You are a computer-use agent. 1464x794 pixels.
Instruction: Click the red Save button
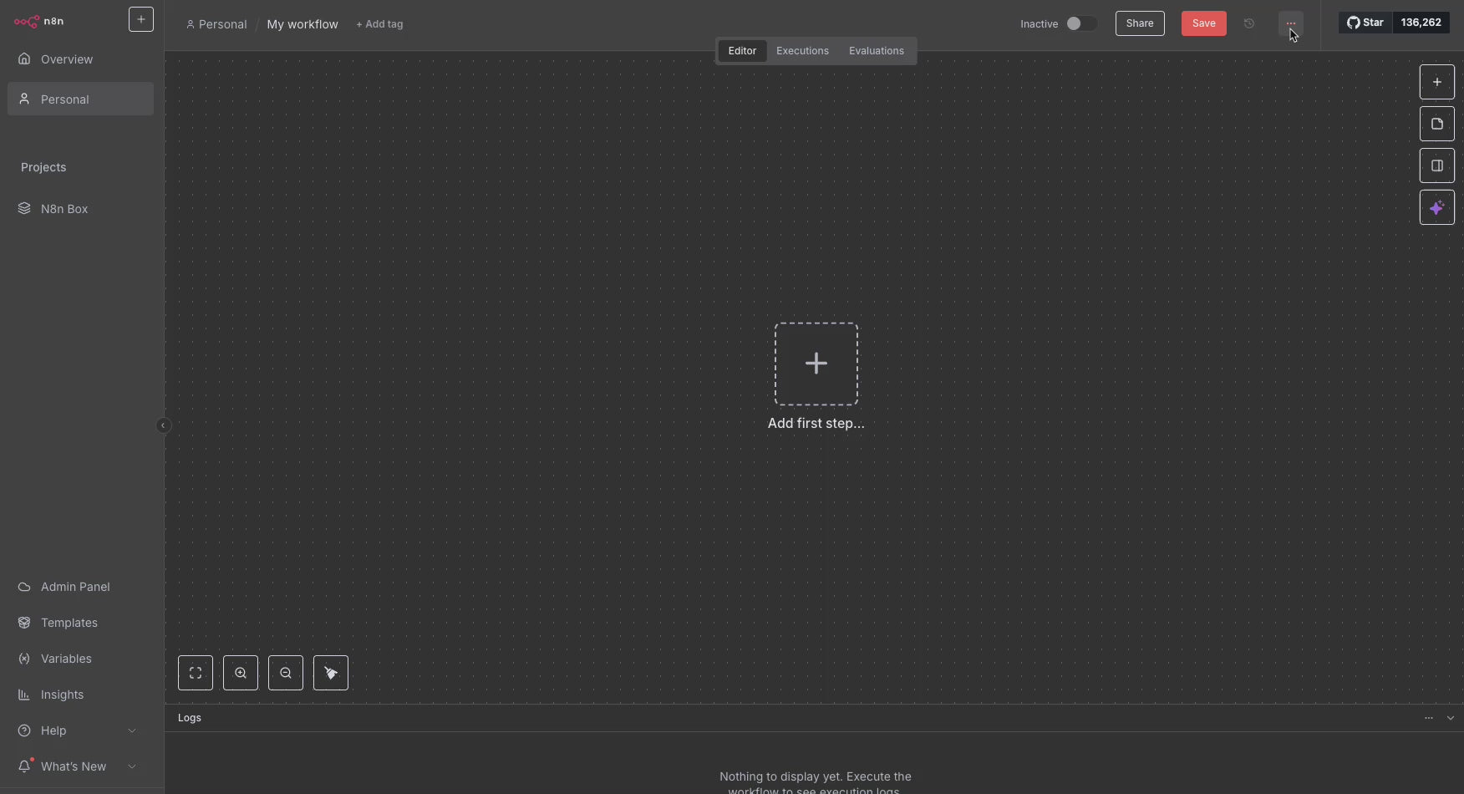tap(1203, 23)
